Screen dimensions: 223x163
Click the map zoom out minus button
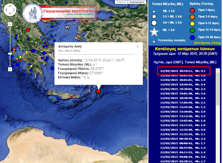[x=10, y=69]
